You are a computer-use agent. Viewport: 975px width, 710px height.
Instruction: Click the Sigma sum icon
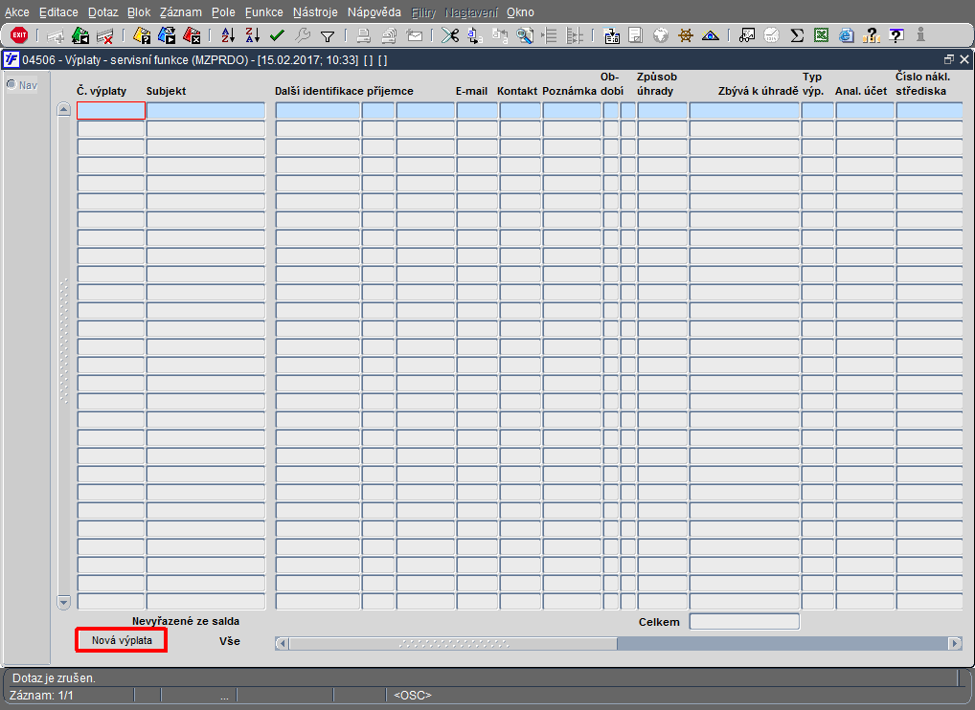[797, 36]
